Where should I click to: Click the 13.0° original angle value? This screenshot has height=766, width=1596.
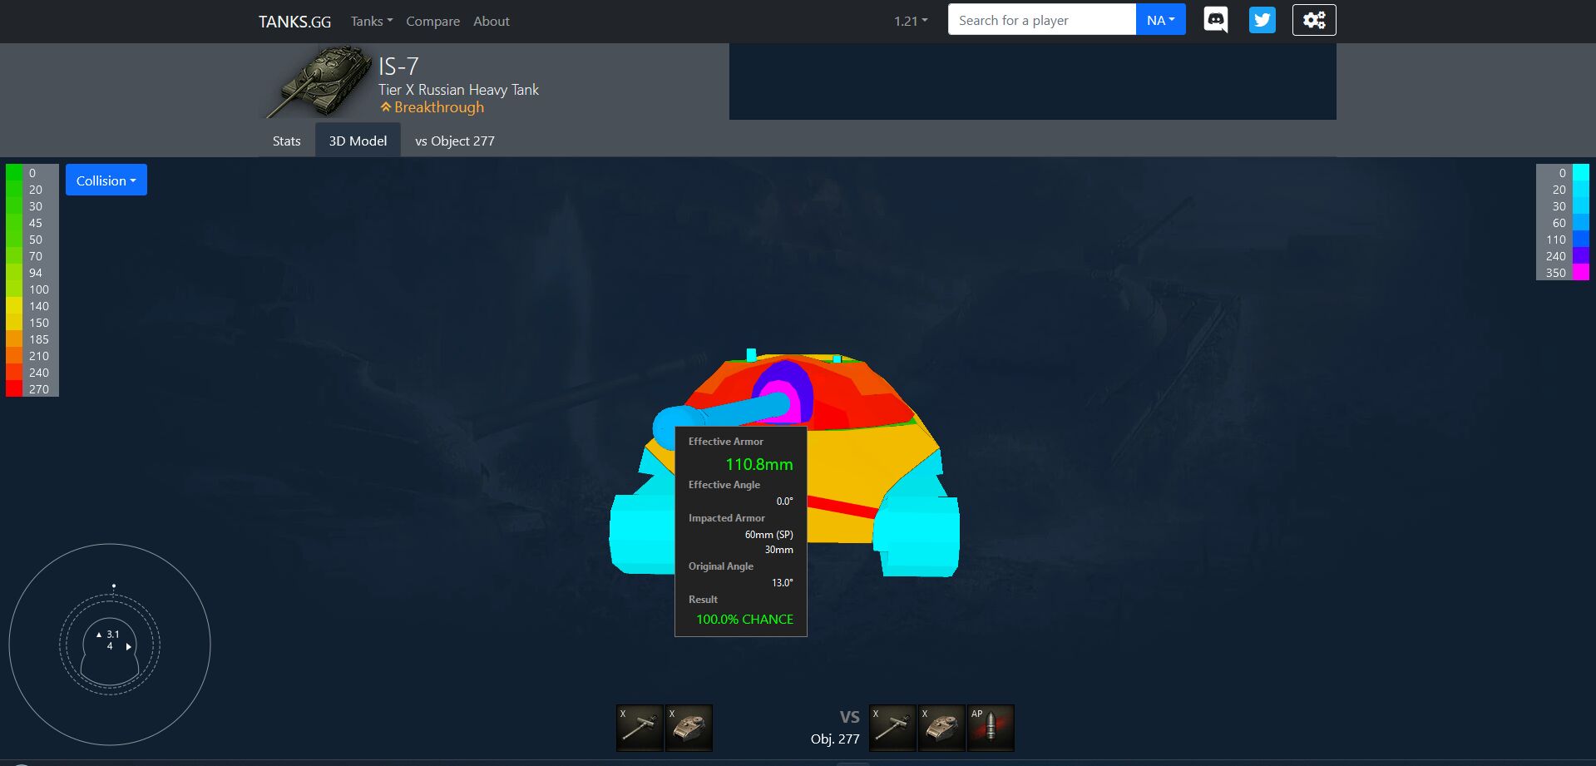pos(783,583)
